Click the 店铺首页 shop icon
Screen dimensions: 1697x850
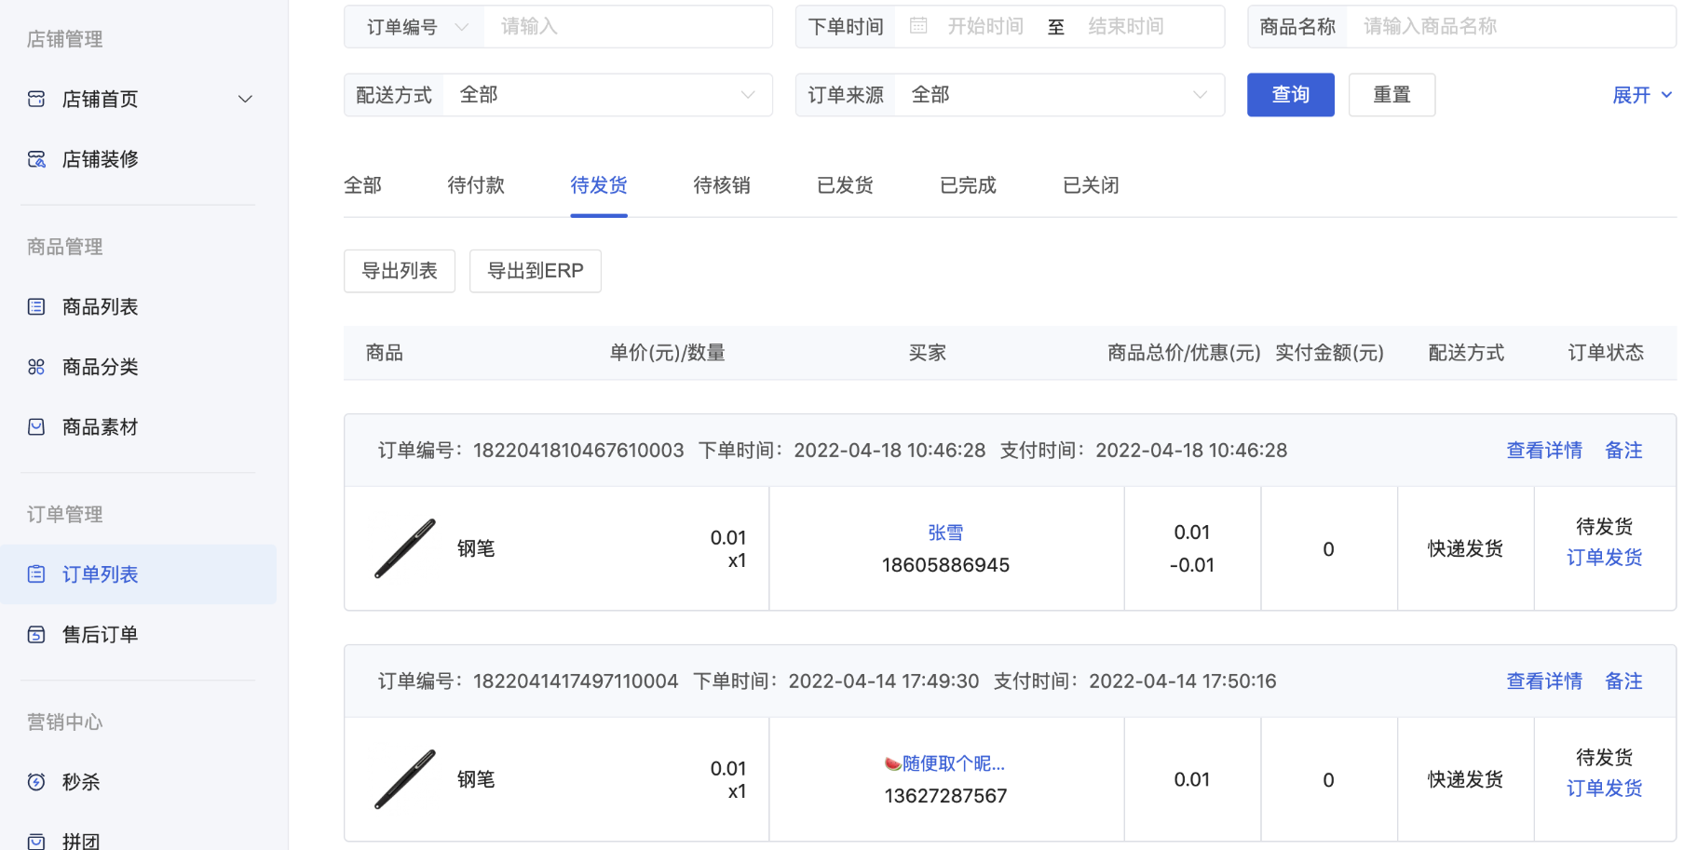point(36,99)
